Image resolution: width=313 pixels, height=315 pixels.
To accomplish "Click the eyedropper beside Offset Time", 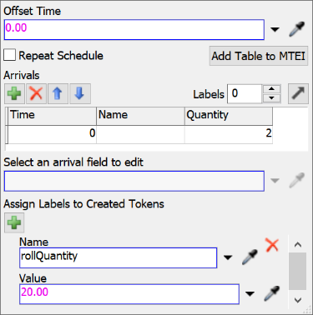I will [x=297, y=29].
